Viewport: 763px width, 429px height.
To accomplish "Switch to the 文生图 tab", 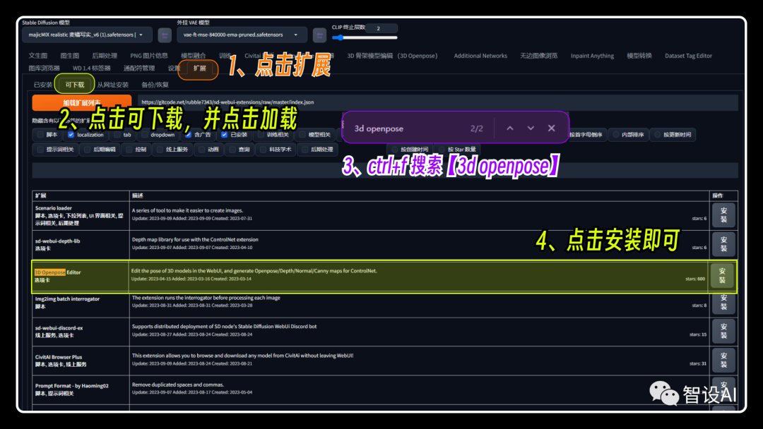I will pos(38,56).
